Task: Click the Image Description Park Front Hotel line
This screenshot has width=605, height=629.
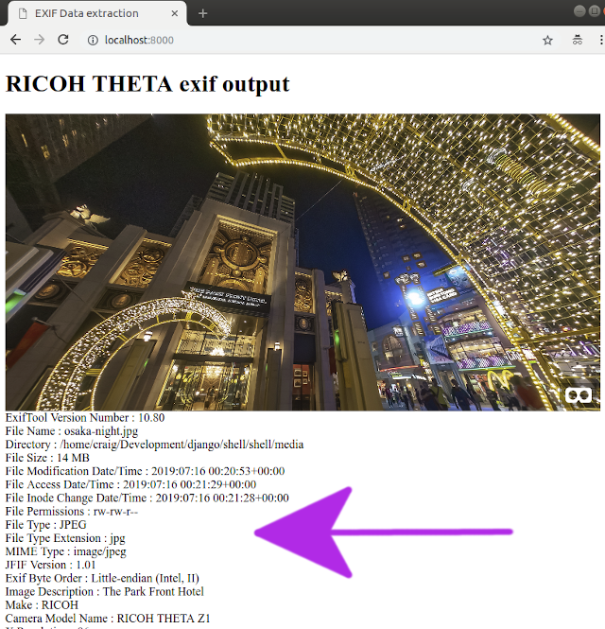Action: (x=105, y=592)
